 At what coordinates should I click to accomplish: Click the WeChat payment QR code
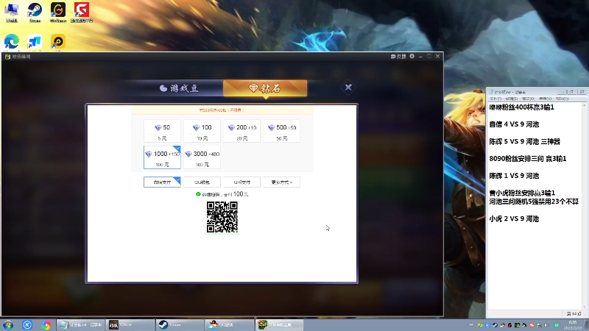[x=222, y=217]
